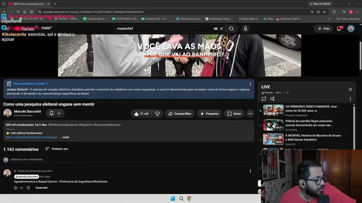Open @marcelo_baccarini commenter handle
Viewport: 362px width, 203px height.
27,176
